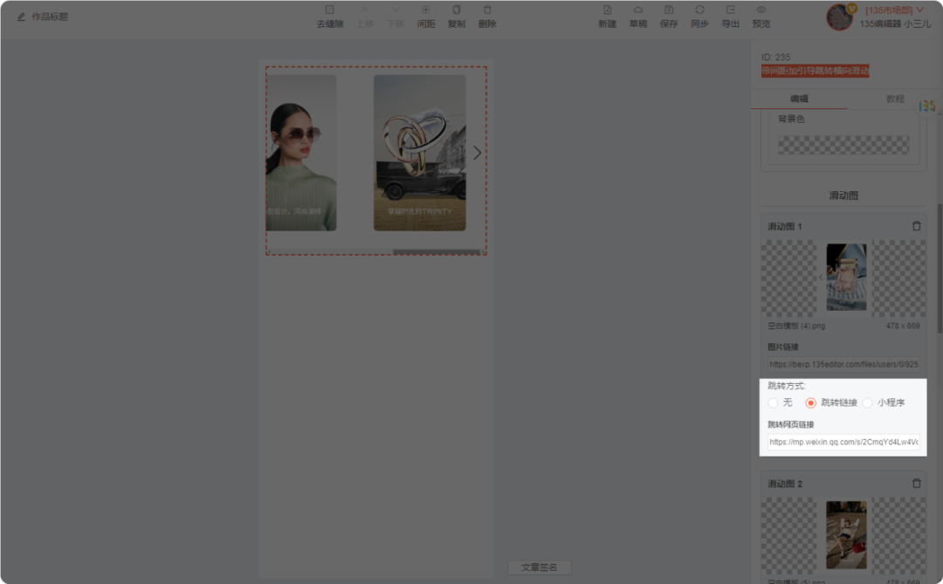Click the right panel vertical scrollbar

tap(940, 269)
